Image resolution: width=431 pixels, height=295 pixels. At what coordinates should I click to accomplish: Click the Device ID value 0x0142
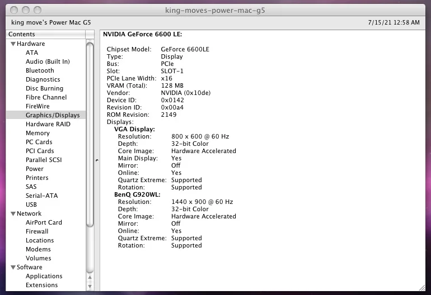172,100
